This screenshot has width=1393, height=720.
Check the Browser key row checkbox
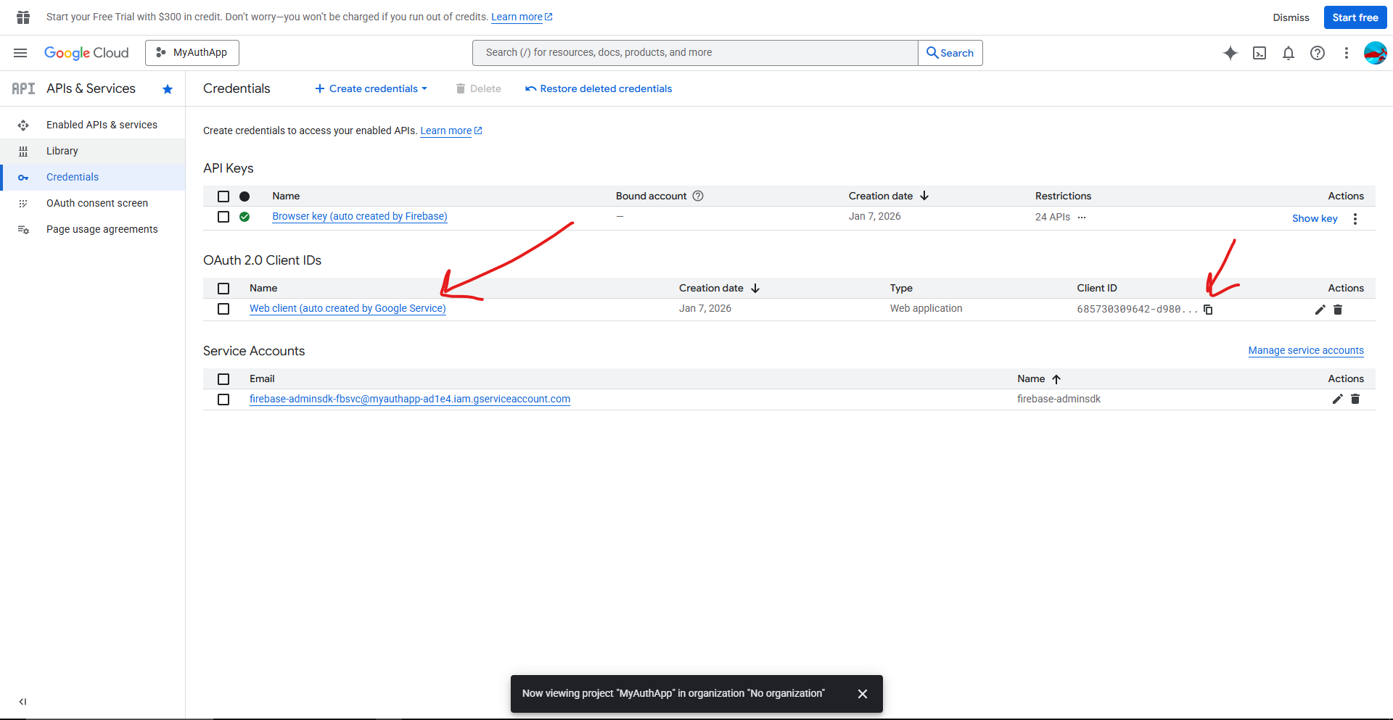click(x=223, y=217)
